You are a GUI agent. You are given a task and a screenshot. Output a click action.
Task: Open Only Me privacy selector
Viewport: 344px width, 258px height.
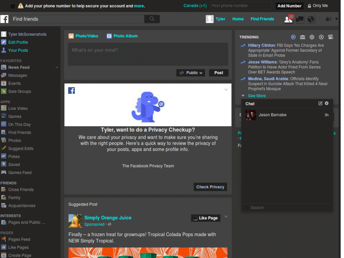click(x=318, y=6)
